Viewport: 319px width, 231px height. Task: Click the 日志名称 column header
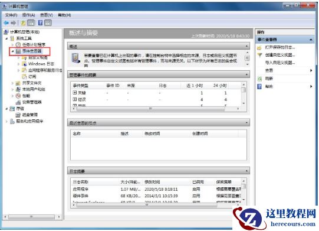(81, 182)
